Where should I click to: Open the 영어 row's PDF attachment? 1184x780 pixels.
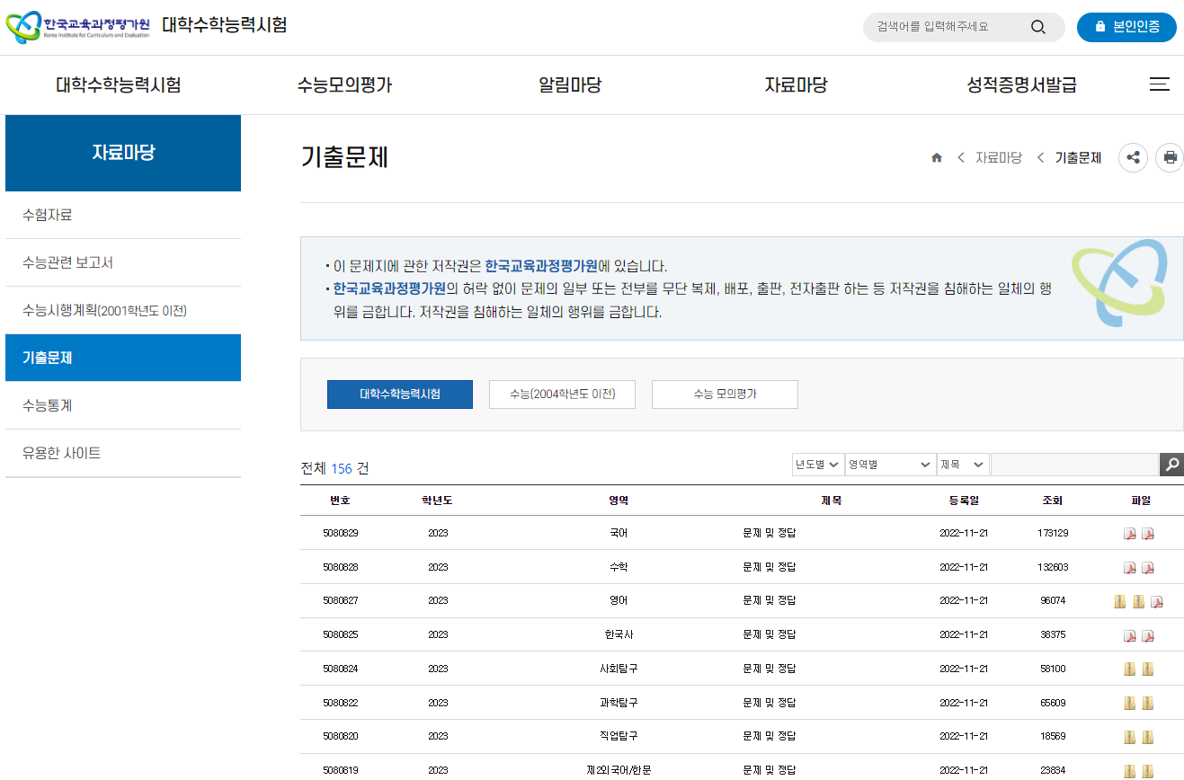click(x=1157, y=601)
